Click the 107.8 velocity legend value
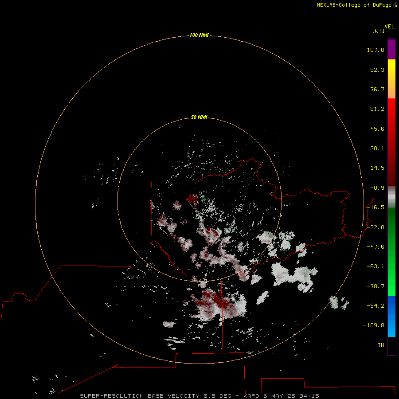 [x=376, y=50]
